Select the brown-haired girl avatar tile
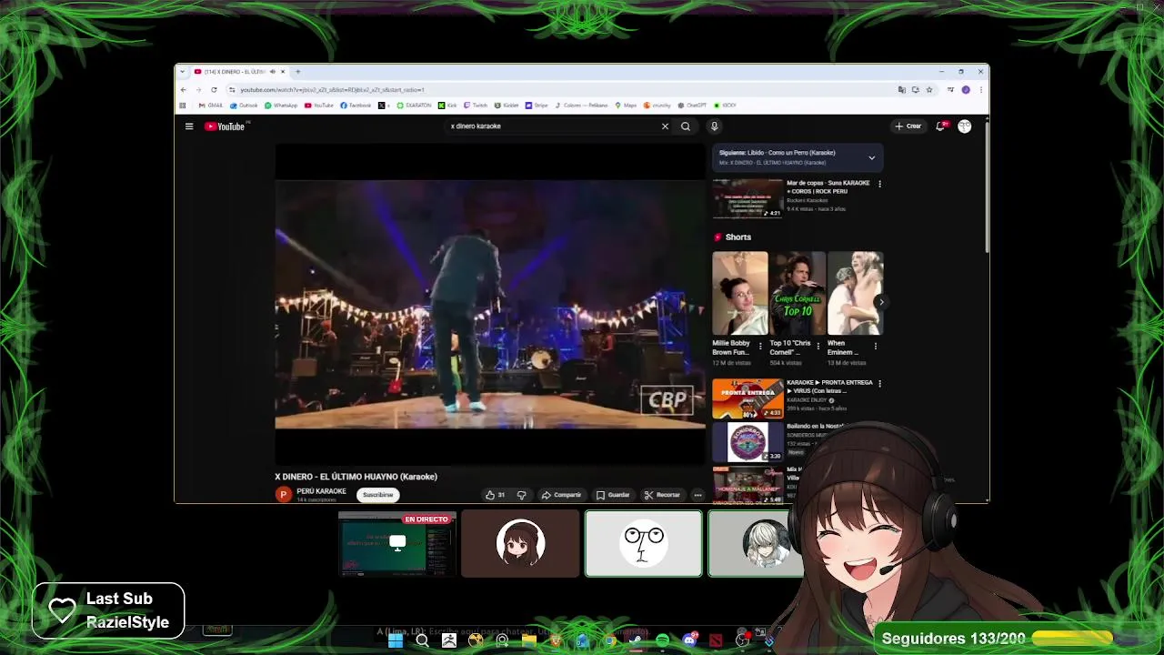Viewport: 1164px width, 655px height. [520, 544]
